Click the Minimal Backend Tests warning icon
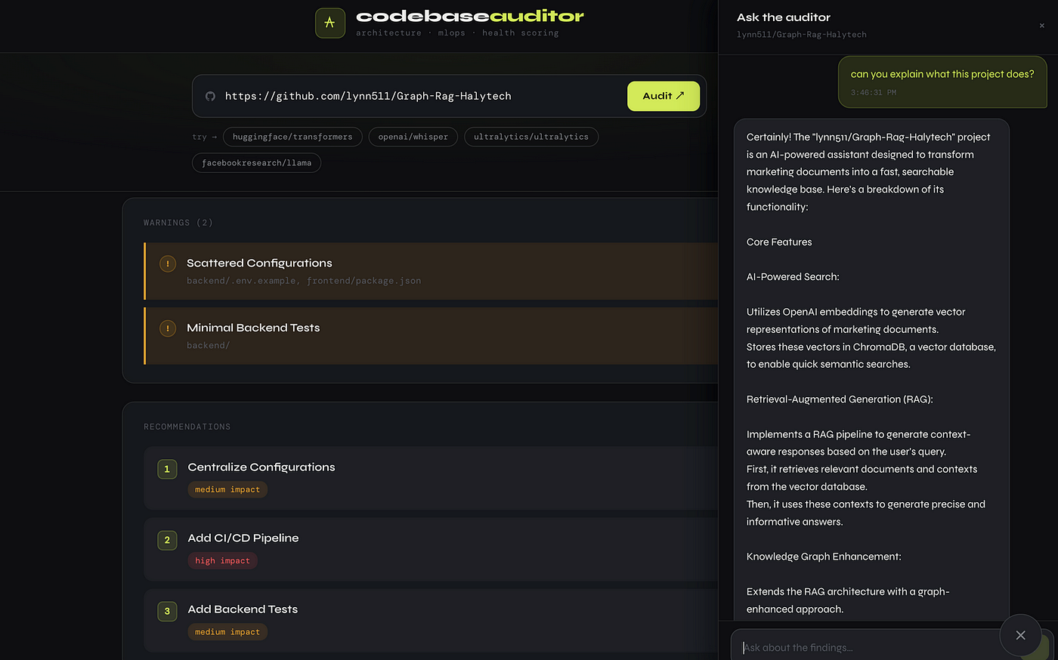The height and width of the screenshot is (660, 1058). pos(168,328)
